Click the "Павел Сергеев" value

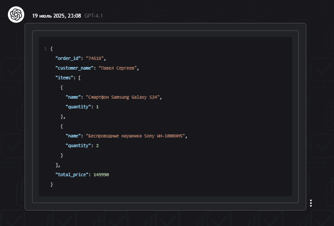[117, 68]
